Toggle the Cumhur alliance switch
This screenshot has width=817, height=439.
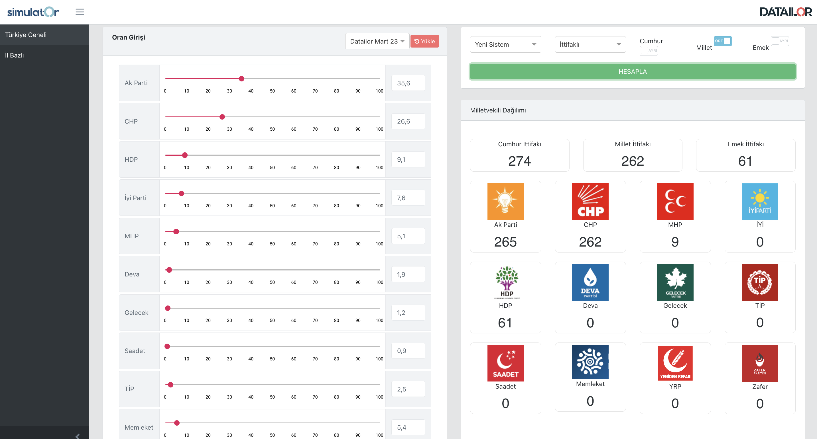coord(649,51)
